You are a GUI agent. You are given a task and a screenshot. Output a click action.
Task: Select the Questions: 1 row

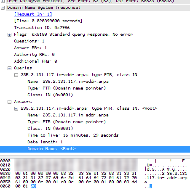coord(29,41)
